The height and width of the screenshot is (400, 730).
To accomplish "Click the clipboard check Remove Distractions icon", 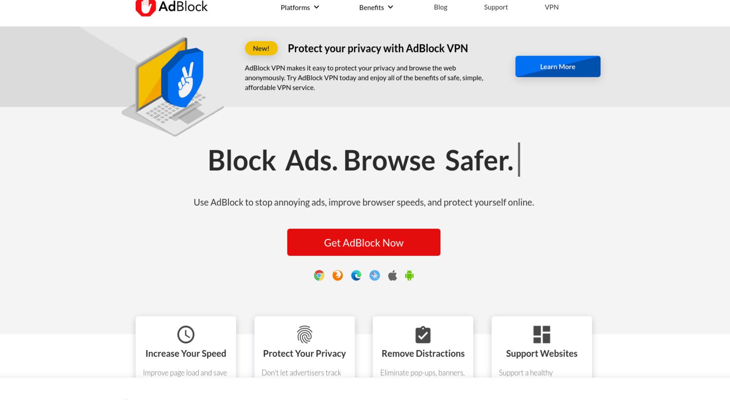I will pyautogui.click(x=423, y=335).
